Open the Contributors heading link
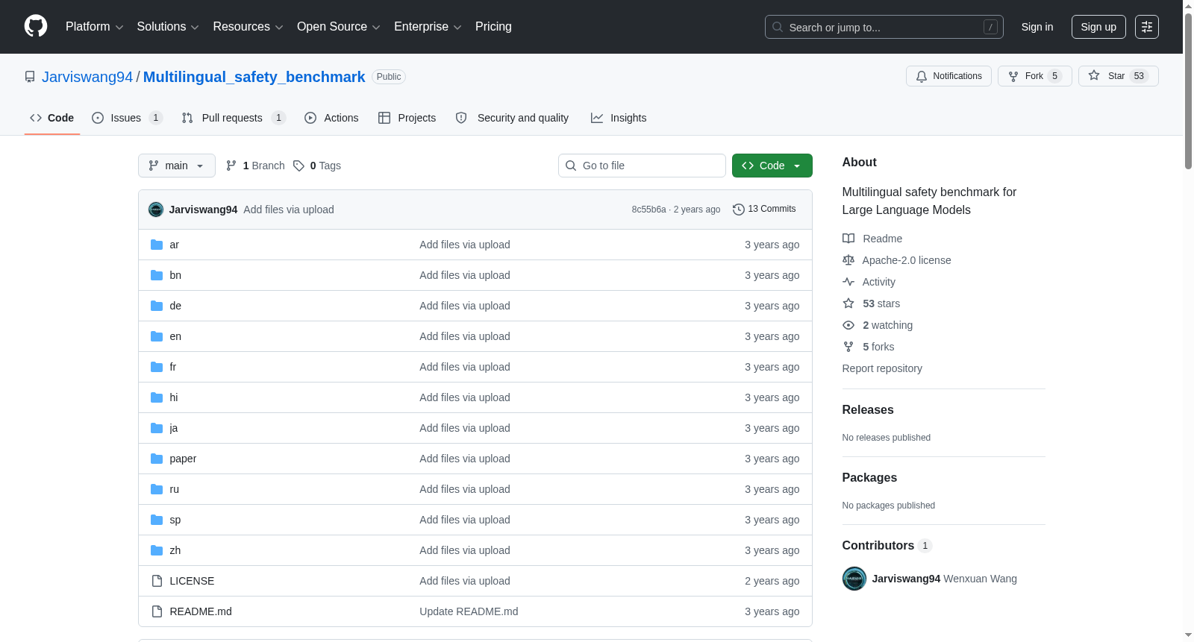1194x642 pixels. (887, 546)
